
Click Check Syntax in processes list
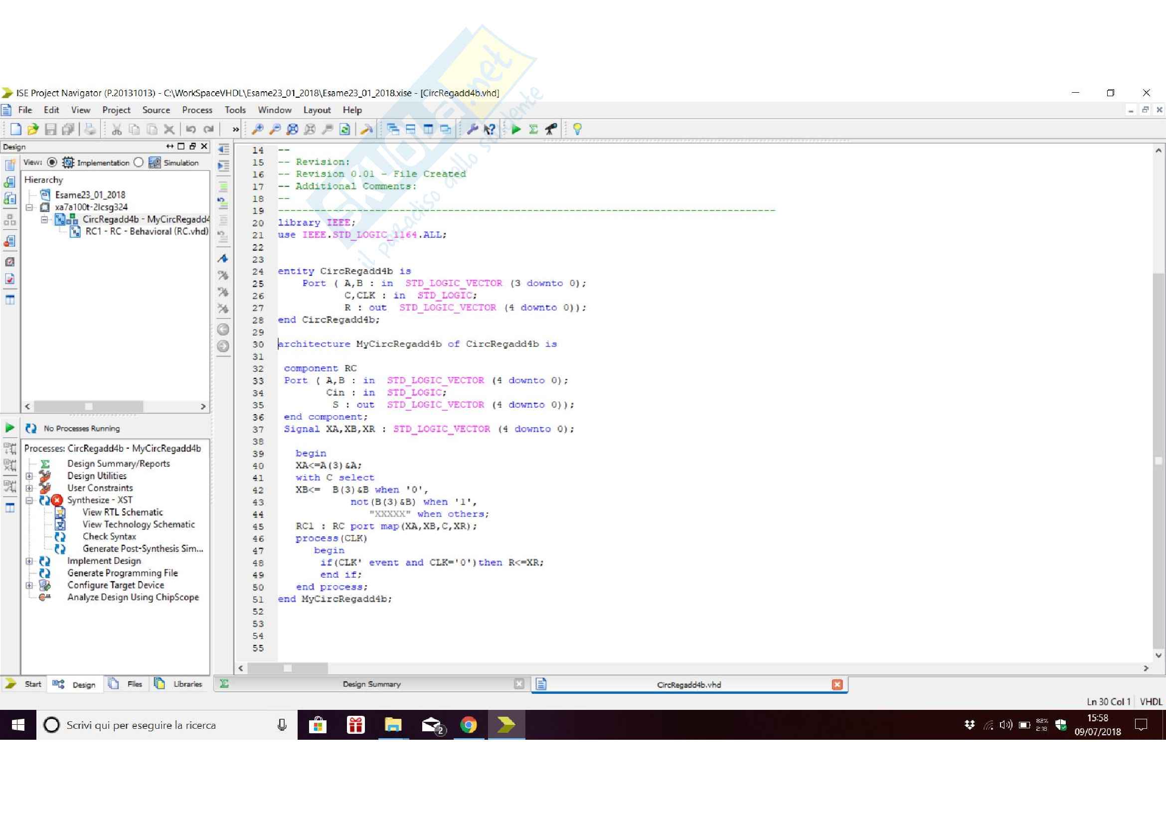109,537
